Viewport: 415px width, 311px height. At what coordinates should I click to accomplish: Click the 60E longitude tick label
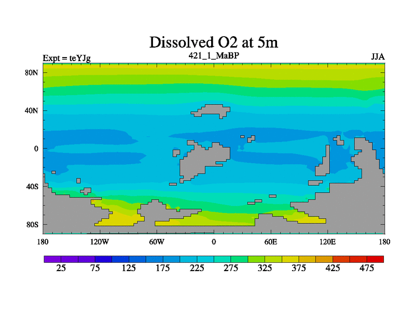(271, 242)
